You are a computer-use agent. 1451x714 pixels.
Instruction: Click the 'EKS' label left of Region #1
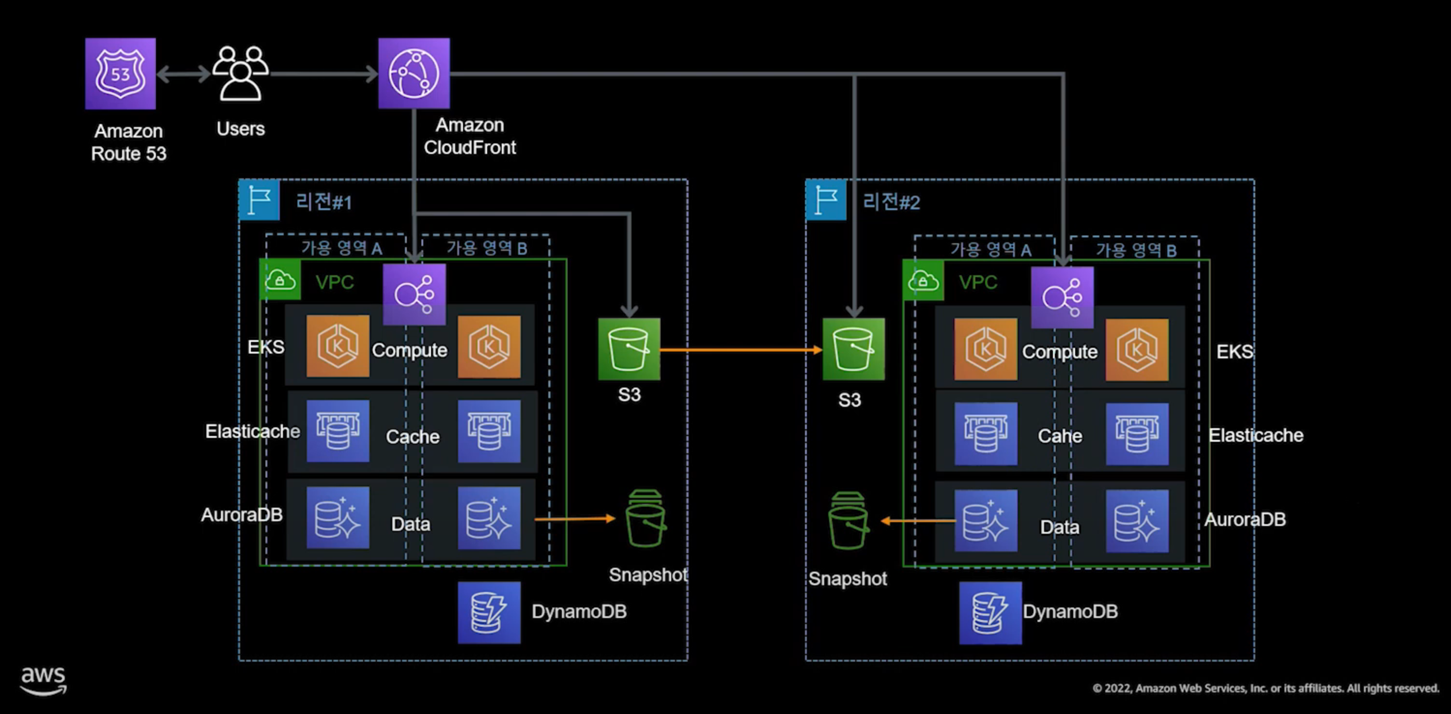coord(266,346)
